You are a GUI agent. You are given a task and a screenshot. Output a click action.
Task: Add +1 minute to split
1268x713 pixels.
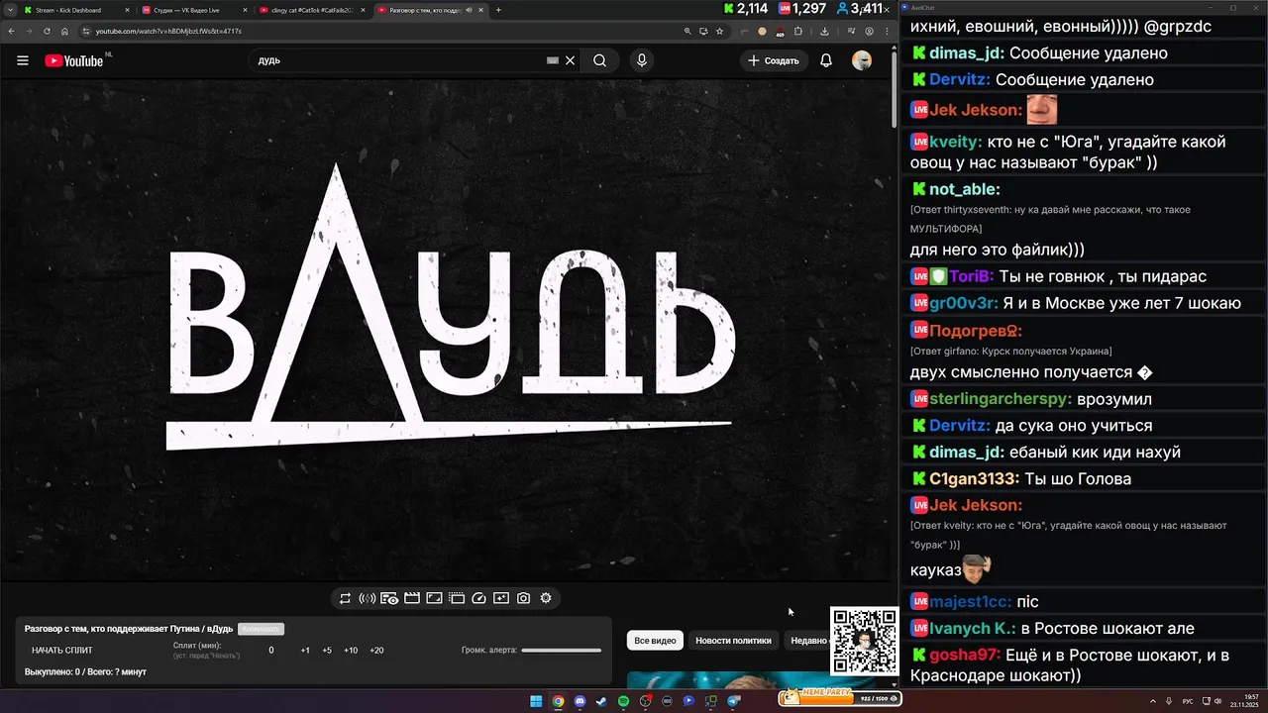point(305,651)
